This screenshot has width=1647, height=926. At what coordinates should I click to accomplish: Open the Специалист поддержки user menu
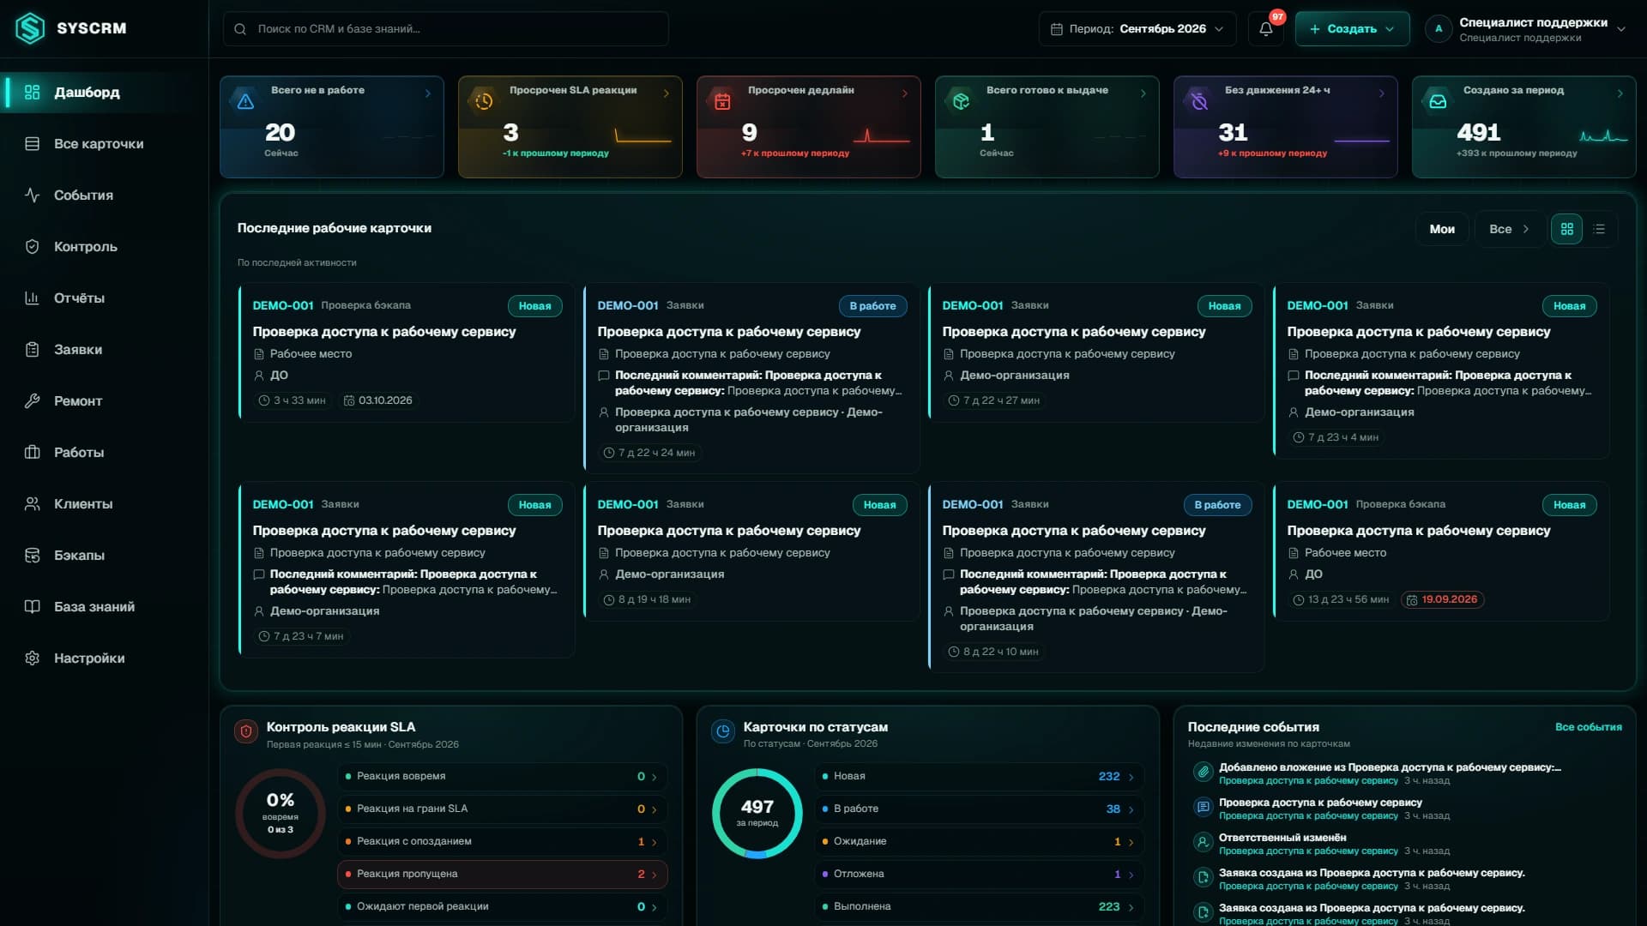click(x=1527, y=29)
